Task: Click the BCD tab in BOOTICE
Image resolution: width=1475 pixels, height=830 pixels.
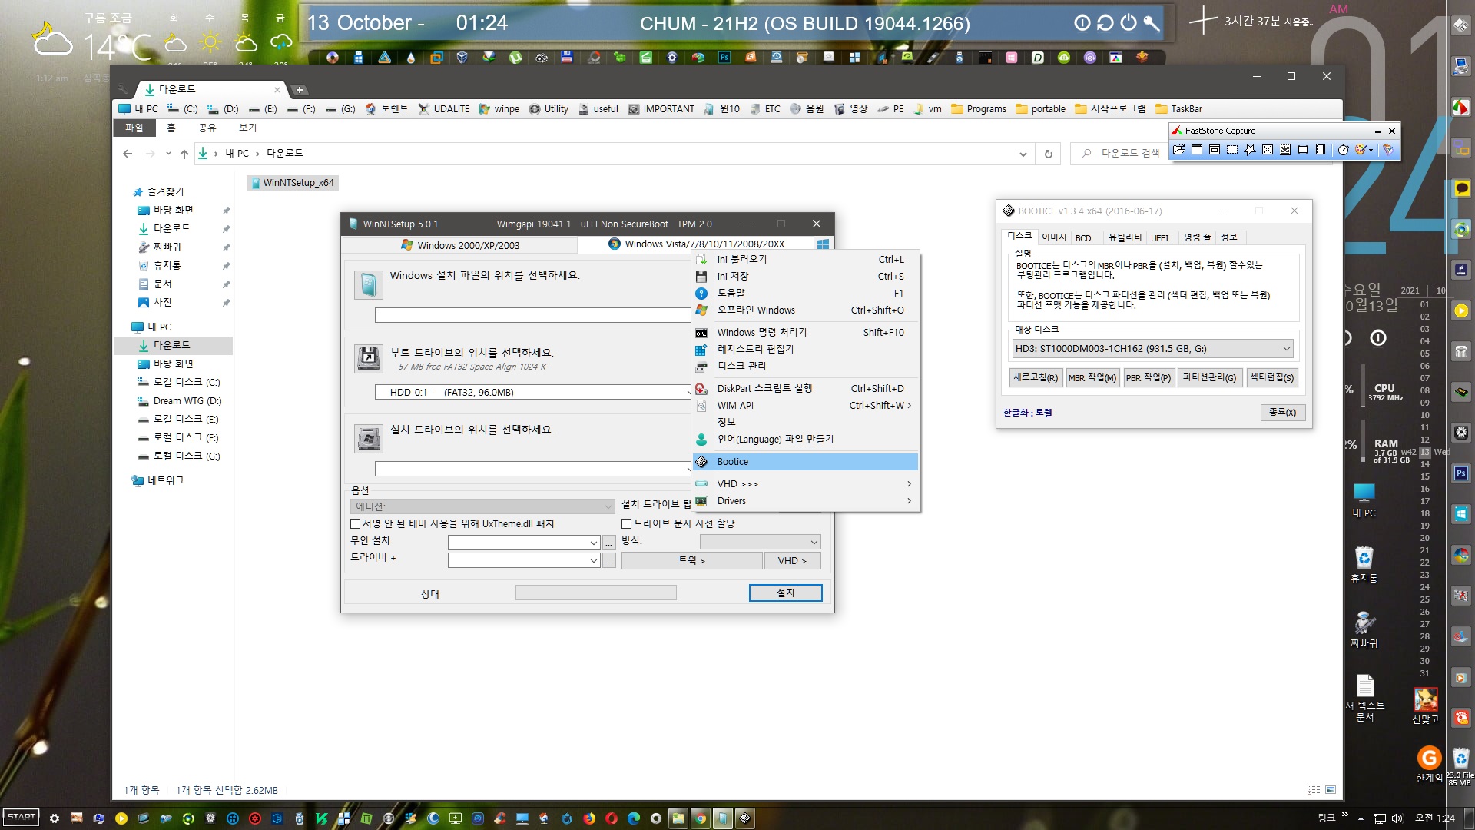Action: (1083, 236)
